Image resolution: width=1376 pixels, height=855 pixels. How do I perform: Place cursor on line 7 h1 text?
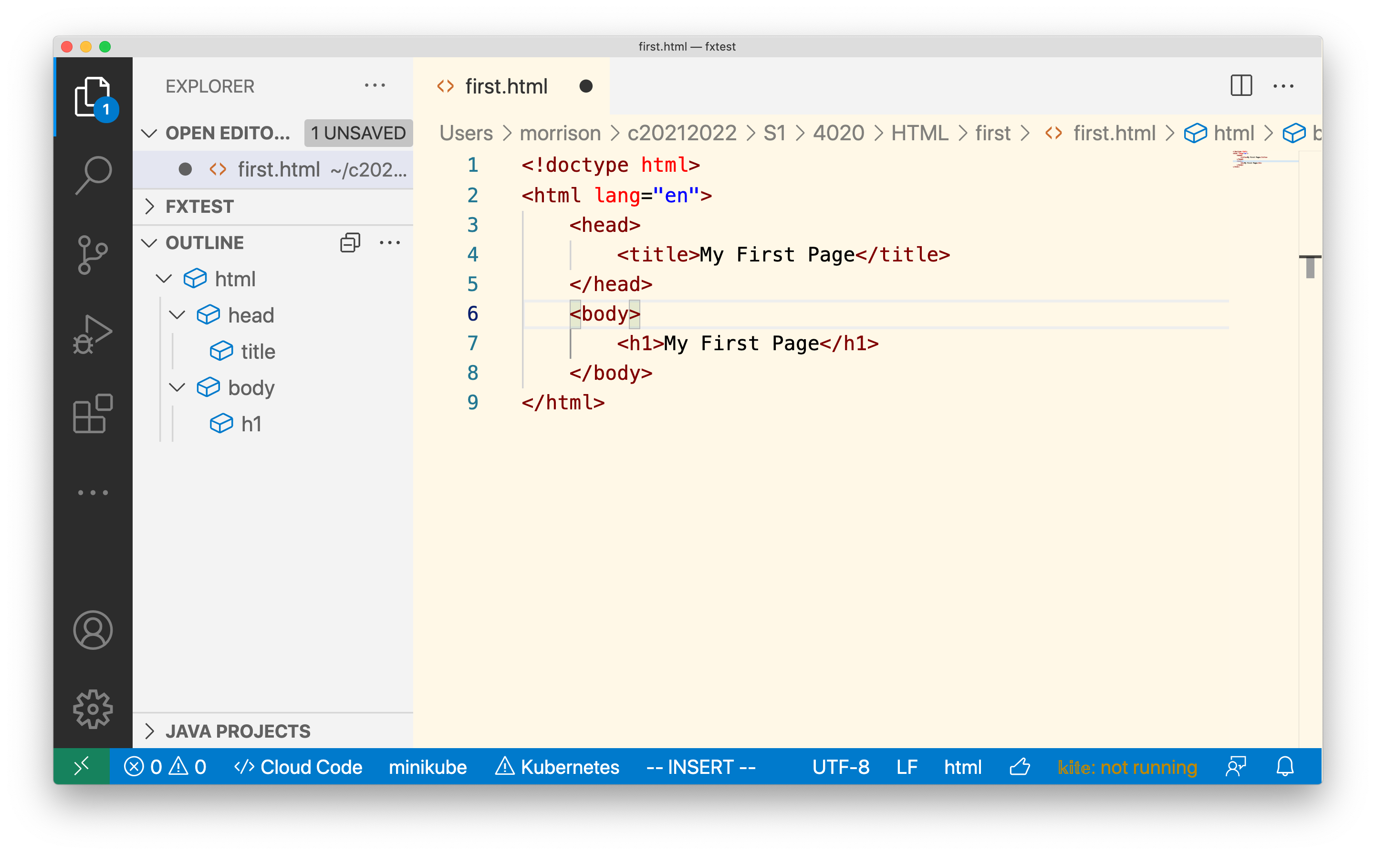741,343
